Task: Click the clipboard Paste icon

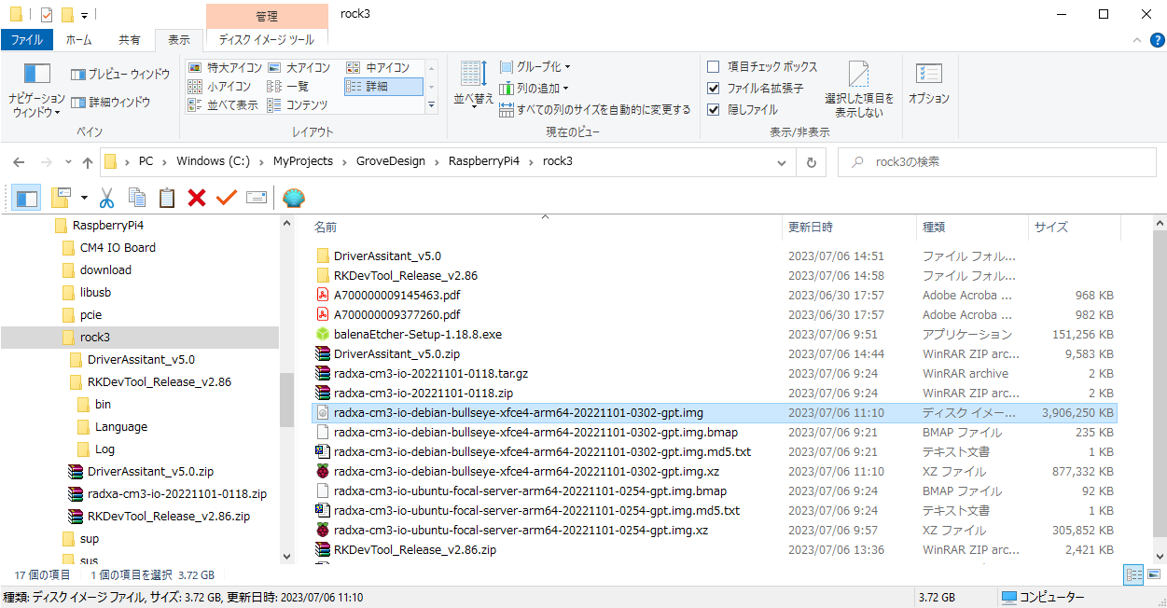Action: point(167,198)
